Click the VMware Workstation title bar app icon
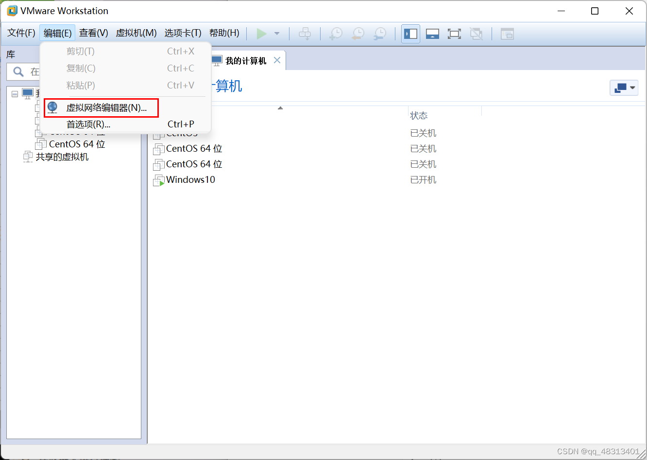 pos(11,11)
